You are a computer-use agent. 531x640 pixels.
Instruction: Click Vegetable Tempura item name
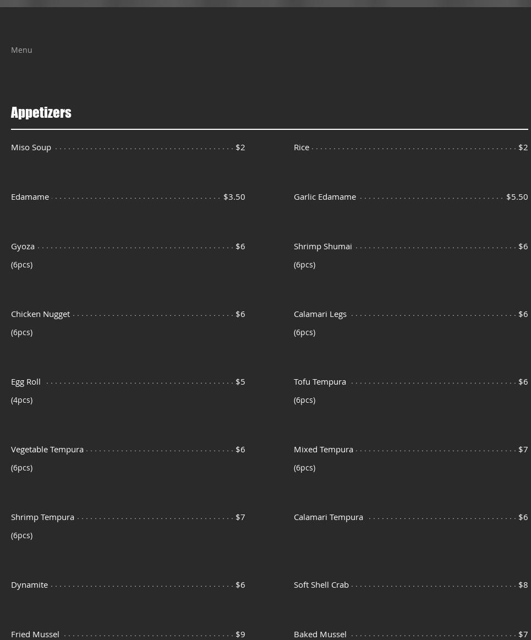[47, 450]
